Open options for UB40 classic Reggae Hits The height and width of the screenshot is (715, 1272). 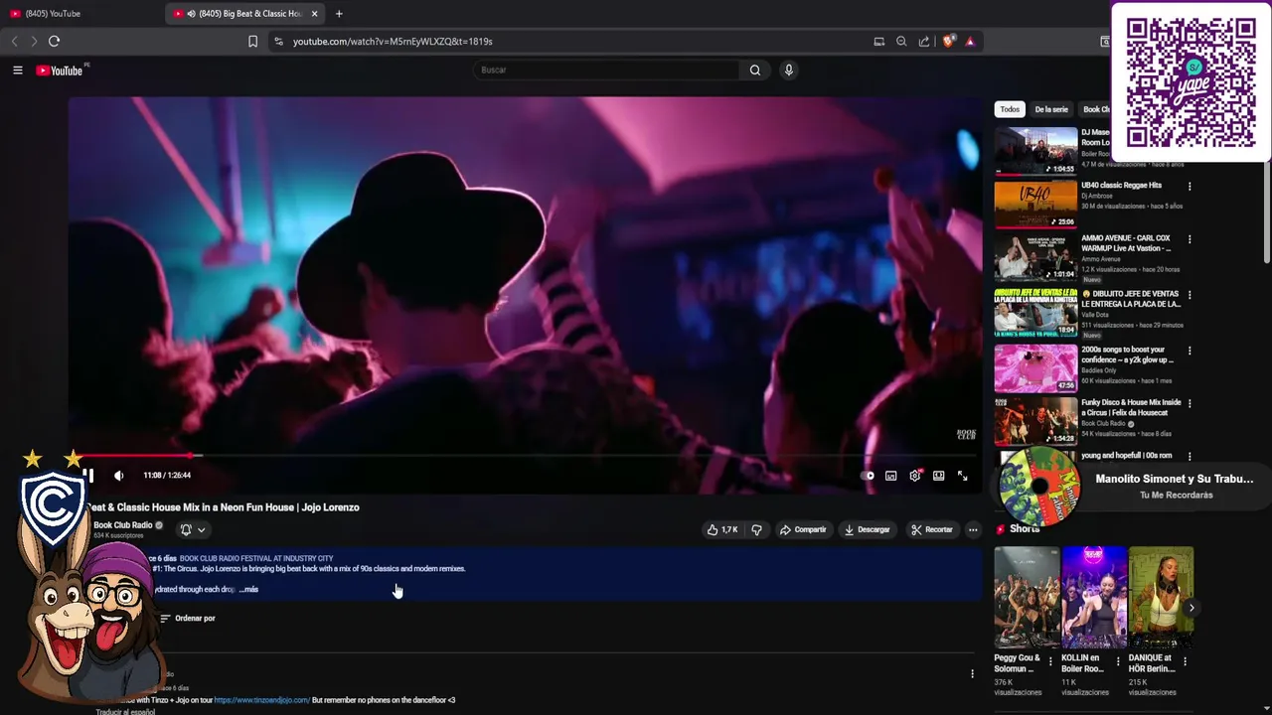point(1190,187)
